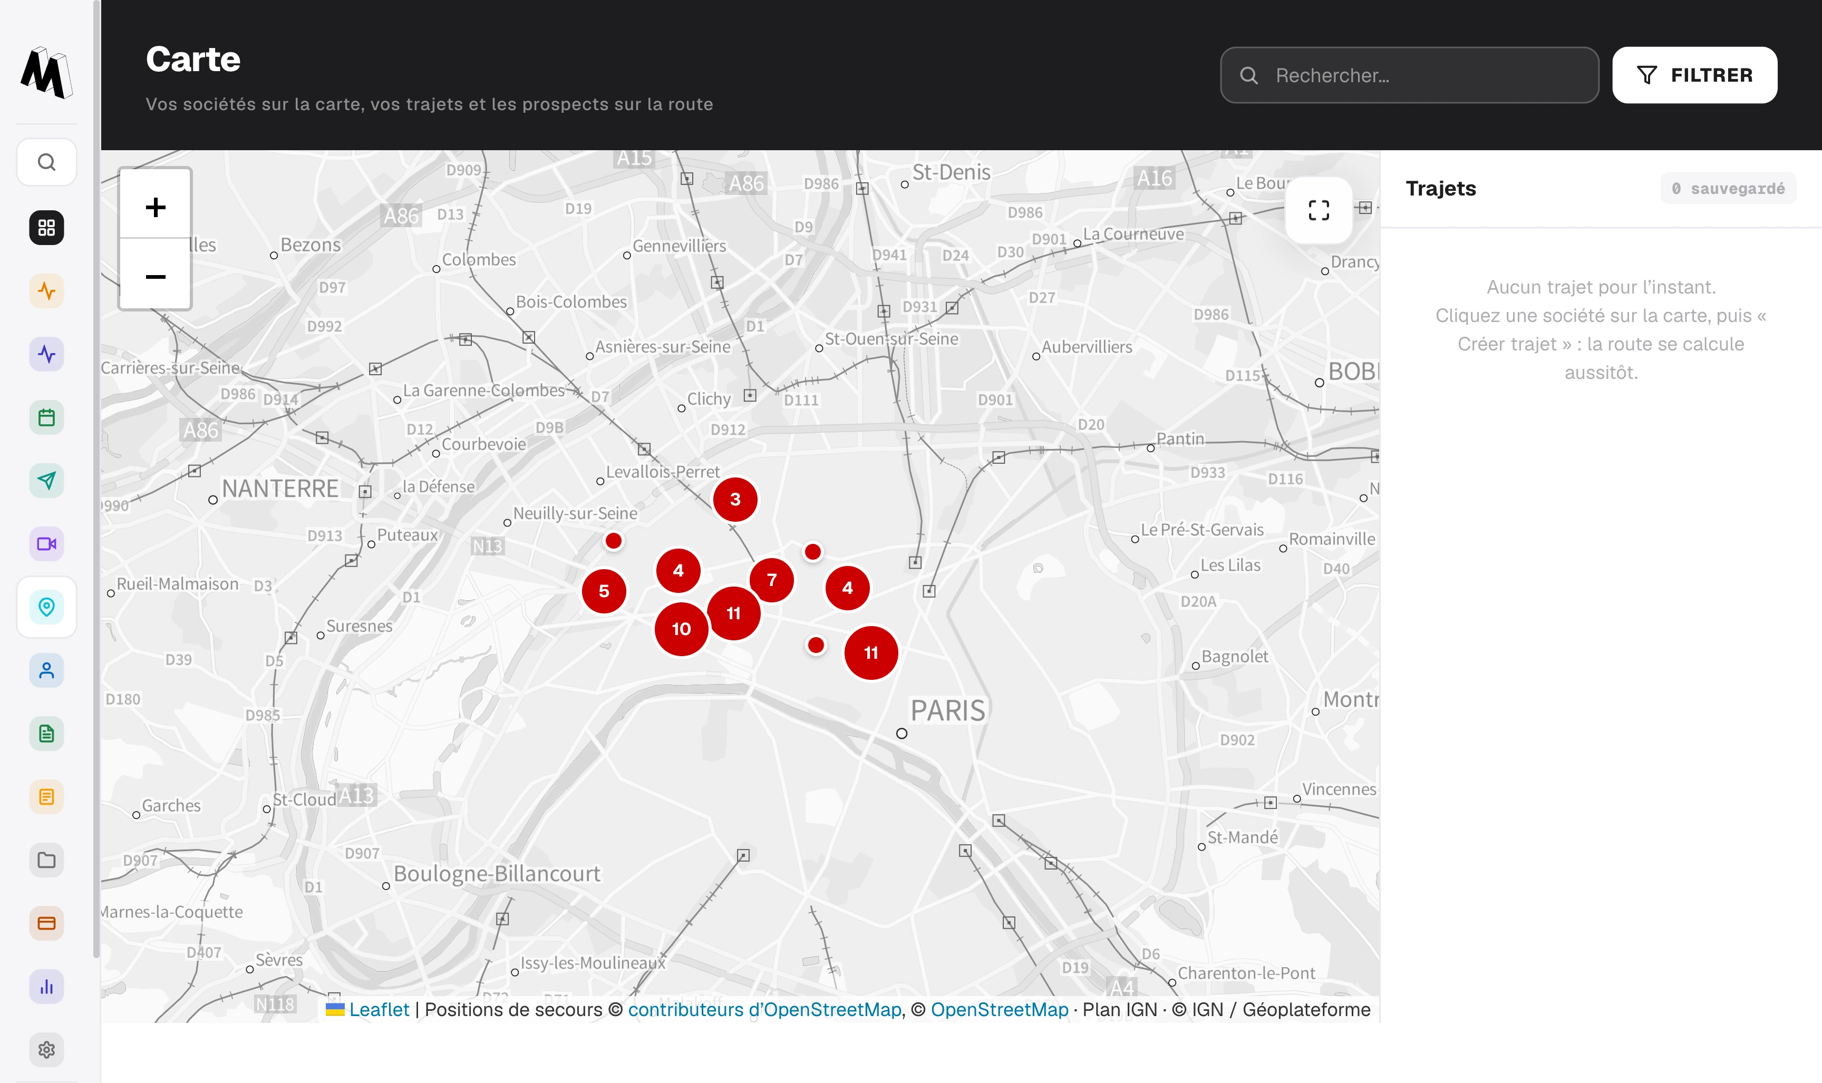
Task: Open the sidebar search icon
Action: [x=47, y=162]
